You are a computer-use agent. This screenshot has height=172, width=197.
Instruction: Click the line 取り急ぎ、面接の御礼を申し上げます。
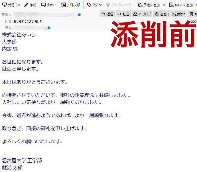[x=44, y=128]
